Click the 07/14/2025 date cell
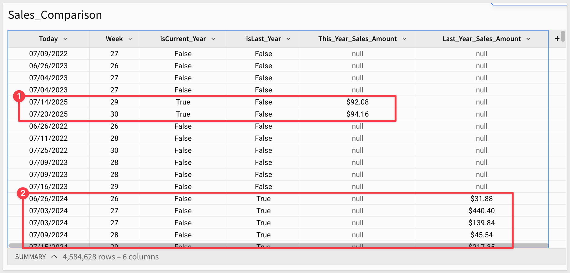The image size is (570, 273). coord(48,102)
